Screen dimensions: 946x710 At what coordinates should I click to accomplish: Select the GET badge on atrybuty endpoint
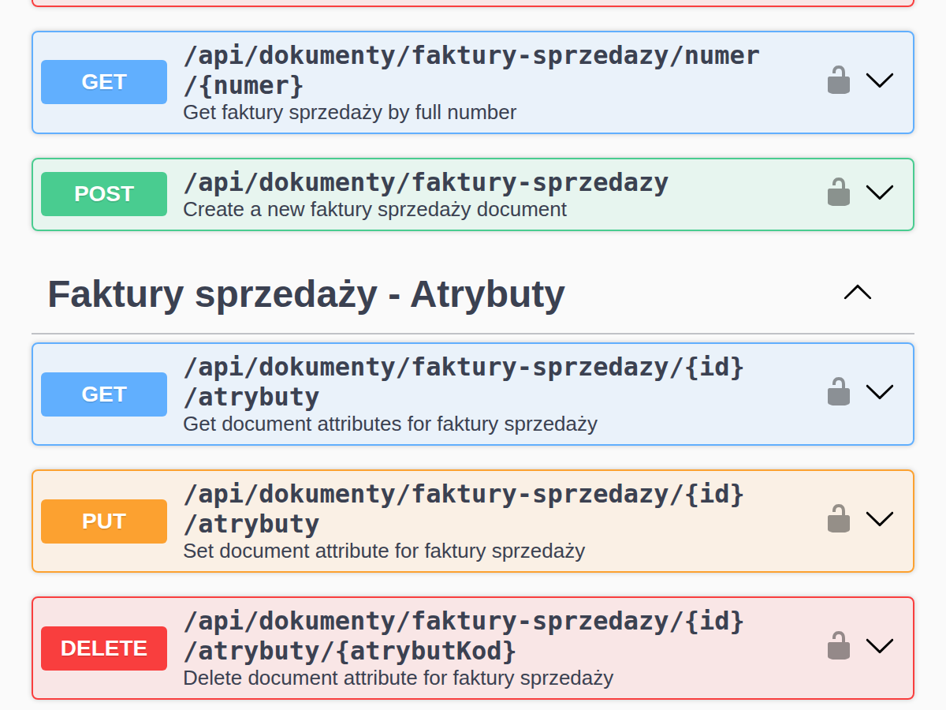pos(103,394)
